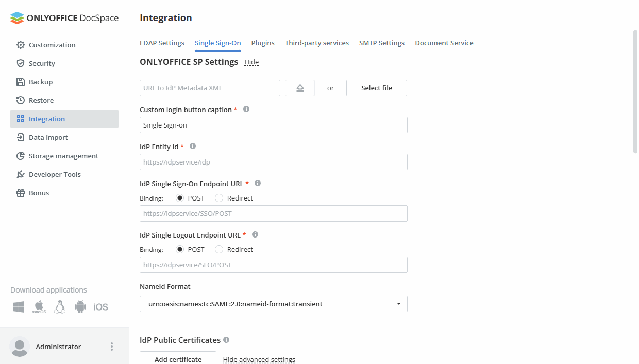The height and width of the screenshot is (364, 639).
Task: Switch to the LDAP Settings tab
Action: [162, 43]
